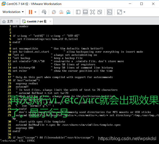The image size is (159, 144).
Task: Toggle the console view button
Action: tap(110, 12)
